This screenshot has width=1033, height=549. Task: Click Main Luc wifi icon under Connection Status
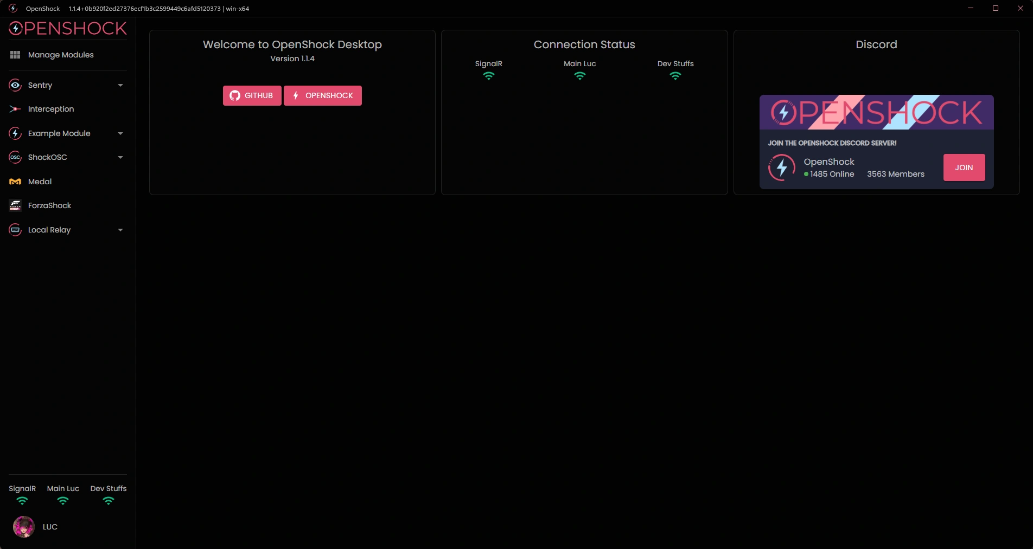pyautogui.click(x=580, y=76)
